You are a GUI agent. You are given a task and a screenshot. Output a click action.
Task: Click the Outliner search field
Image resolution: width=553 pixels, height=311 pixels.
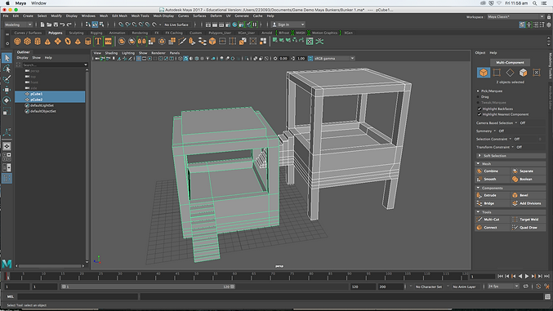(55, 64)
